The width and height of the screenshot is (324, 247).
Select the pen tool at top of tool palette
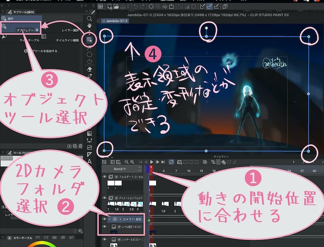coord(93,12)
